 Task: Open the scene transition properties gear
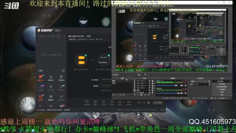pos(209,82)
